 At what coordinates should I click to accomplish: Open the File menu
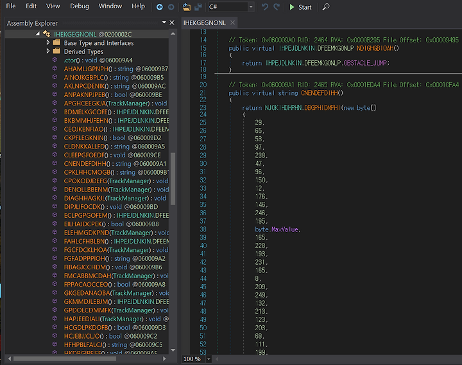point(11,6)
